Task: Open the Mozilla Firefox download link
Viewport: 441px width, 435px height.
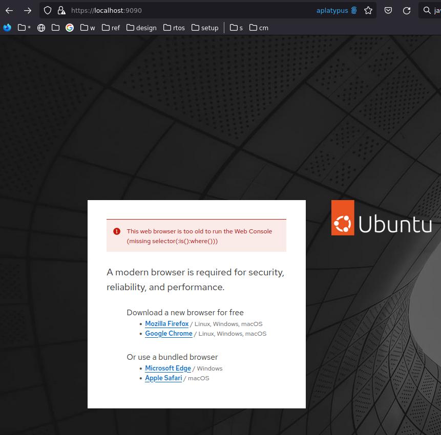Action: tap(166, 323)
